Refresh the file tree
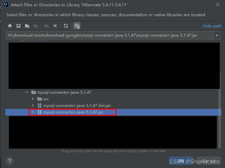Viewport: 225px width, 168px height. [x=66, y=26]
